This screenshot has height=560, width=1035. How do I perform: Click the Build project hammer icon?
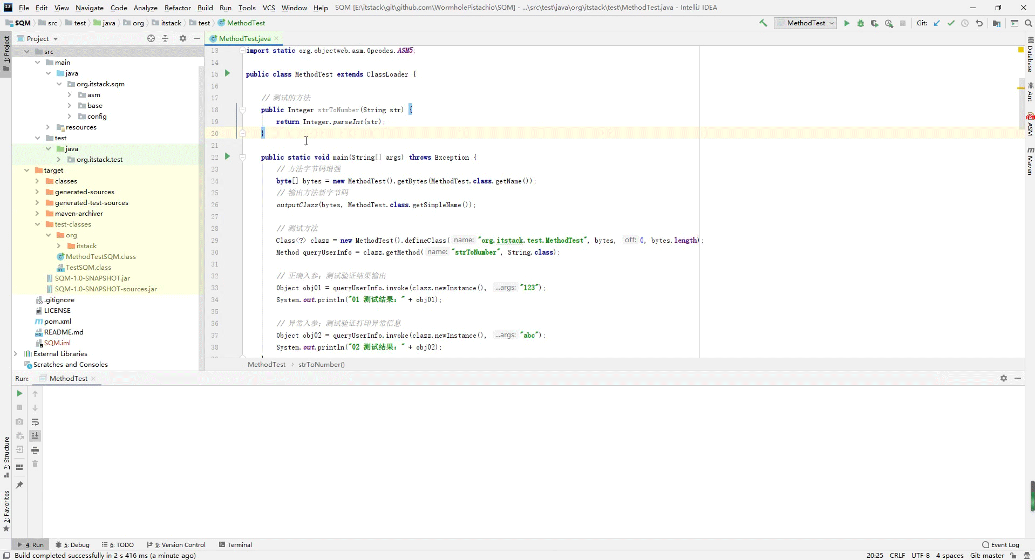click(x=763, y=23)
